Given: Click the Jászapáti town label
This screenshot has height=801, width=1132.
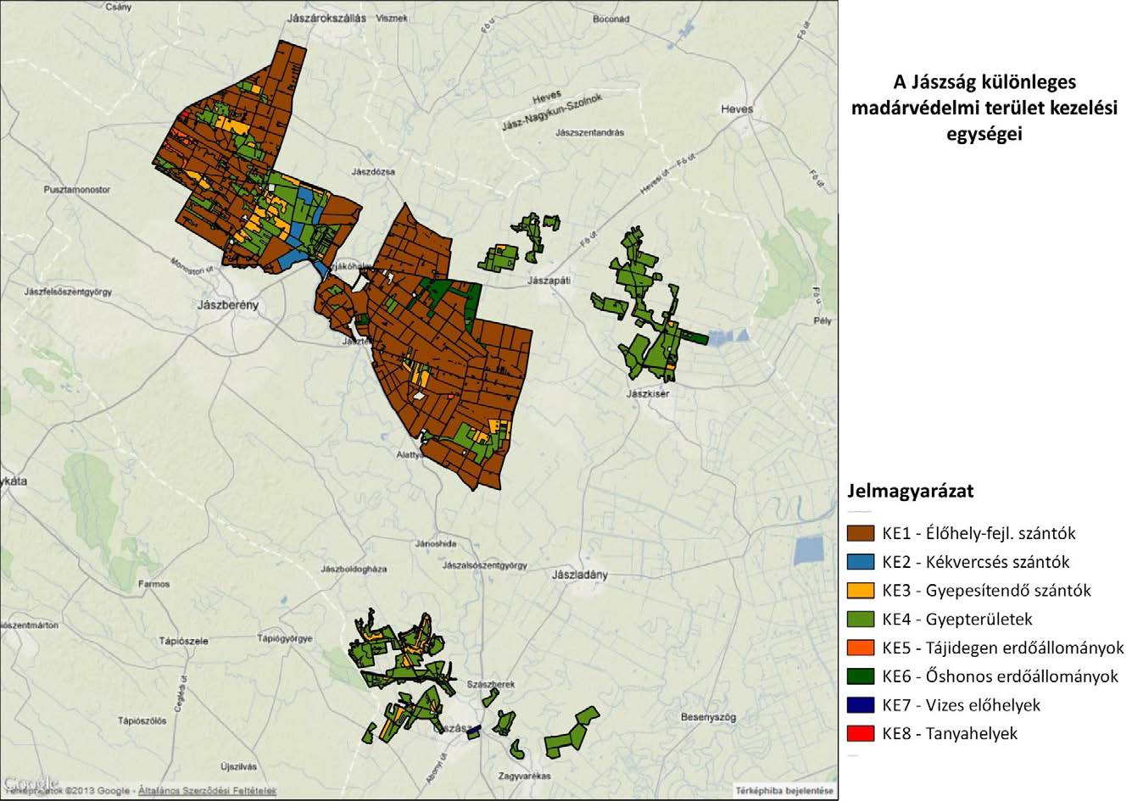Looking at the screenshot, I should coord(551,279).
